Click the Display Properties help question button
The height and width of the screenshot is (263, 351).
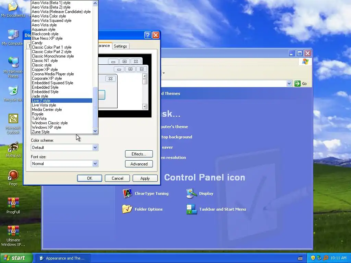pos(148,35)
